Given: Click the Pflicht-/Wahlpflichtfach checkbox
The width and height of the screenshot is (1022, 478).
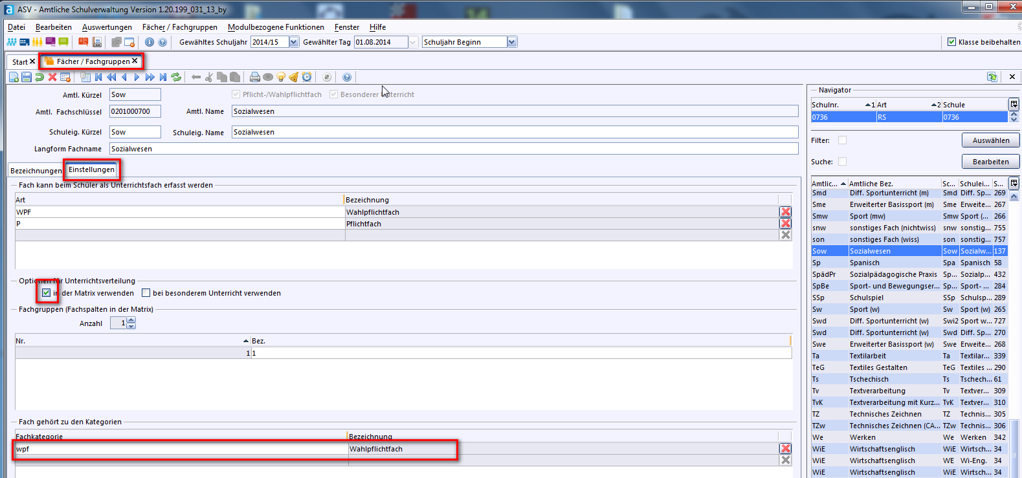Looking at the screenshot, I should click(236, 94).
